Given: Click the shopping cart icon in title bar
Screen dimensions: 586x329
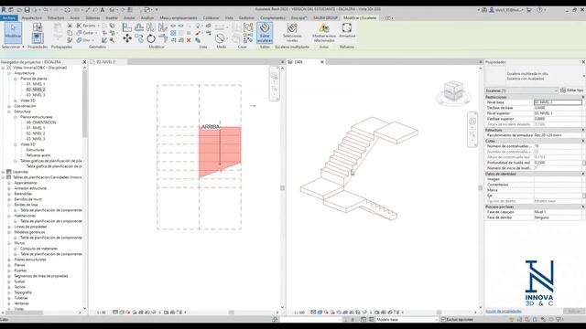Looking at the screenshot, I should point(529,10).
